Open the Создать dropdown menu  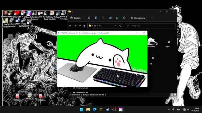(x=76, y=18)
